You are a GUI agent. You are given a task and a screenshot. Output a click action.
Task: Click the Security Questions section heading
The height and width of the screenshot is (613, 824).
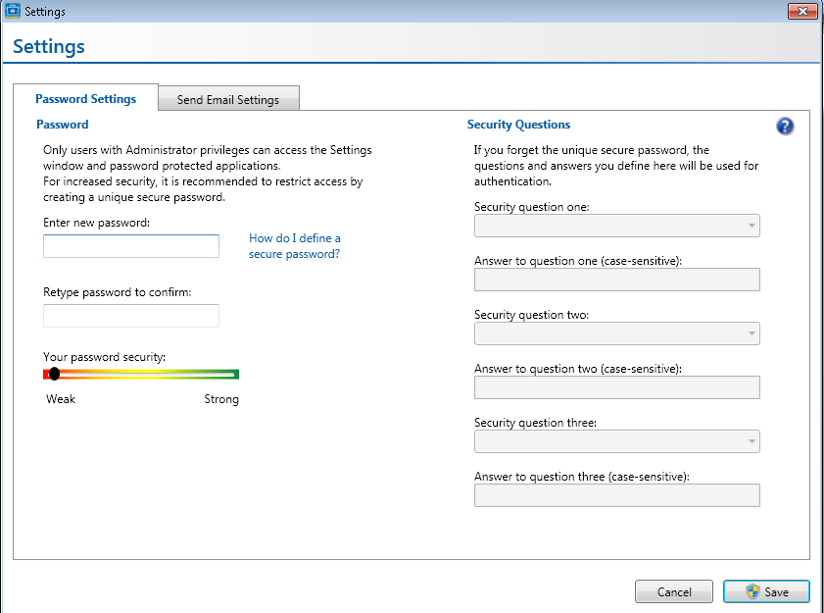[x=518, y=125]
